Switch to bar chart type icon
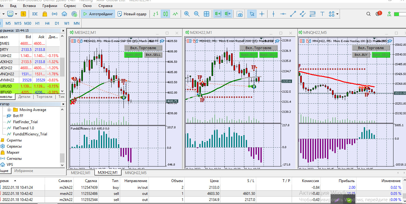The height and width of the screenshot is (204, 406). click(156, 14)
